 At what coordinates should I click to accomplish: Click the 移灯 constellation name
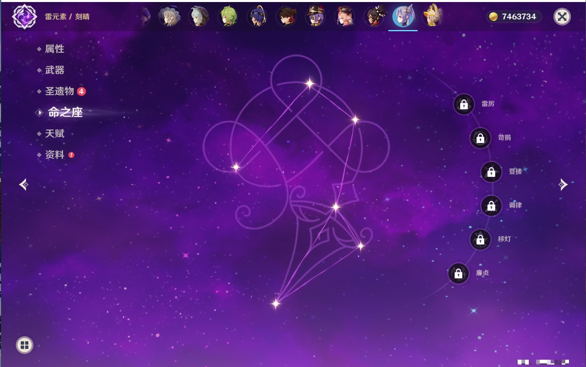[504, 239]
